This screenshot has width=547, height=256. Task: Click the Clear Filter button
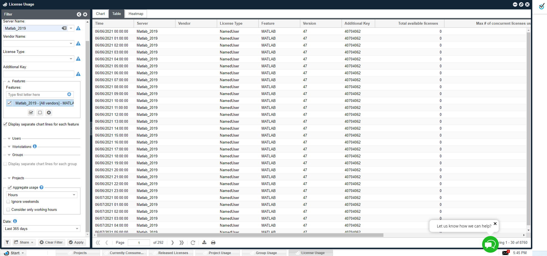51,242
